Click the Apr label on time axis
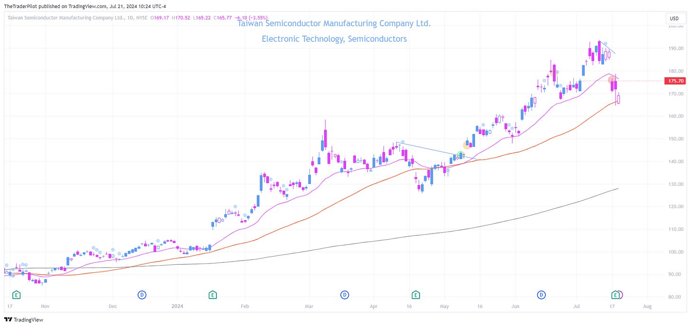 click(x=374, y=307)
